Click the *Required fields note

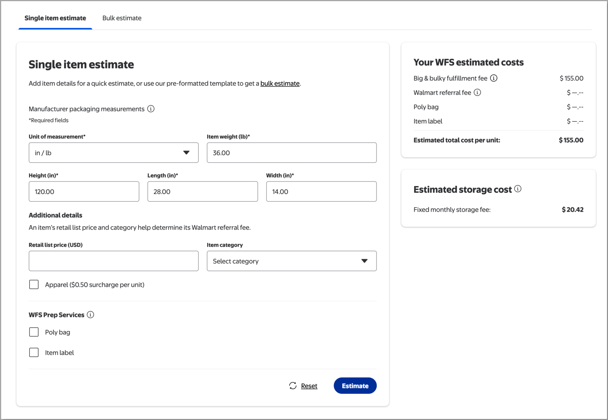tap(49, 120)
